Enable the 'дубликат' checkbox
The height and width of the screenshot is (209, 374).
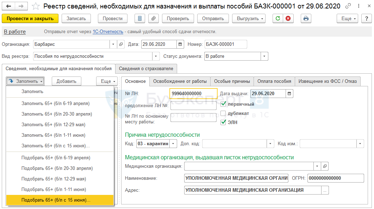point(223,113)
